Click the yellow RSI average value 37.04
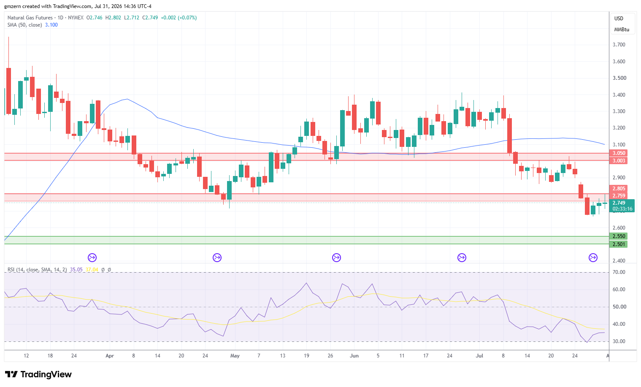 (92, 270)
